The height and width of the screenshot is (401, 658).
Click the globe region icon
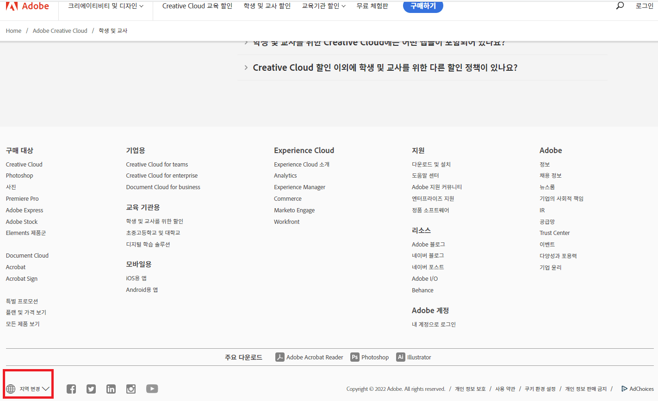11,389
